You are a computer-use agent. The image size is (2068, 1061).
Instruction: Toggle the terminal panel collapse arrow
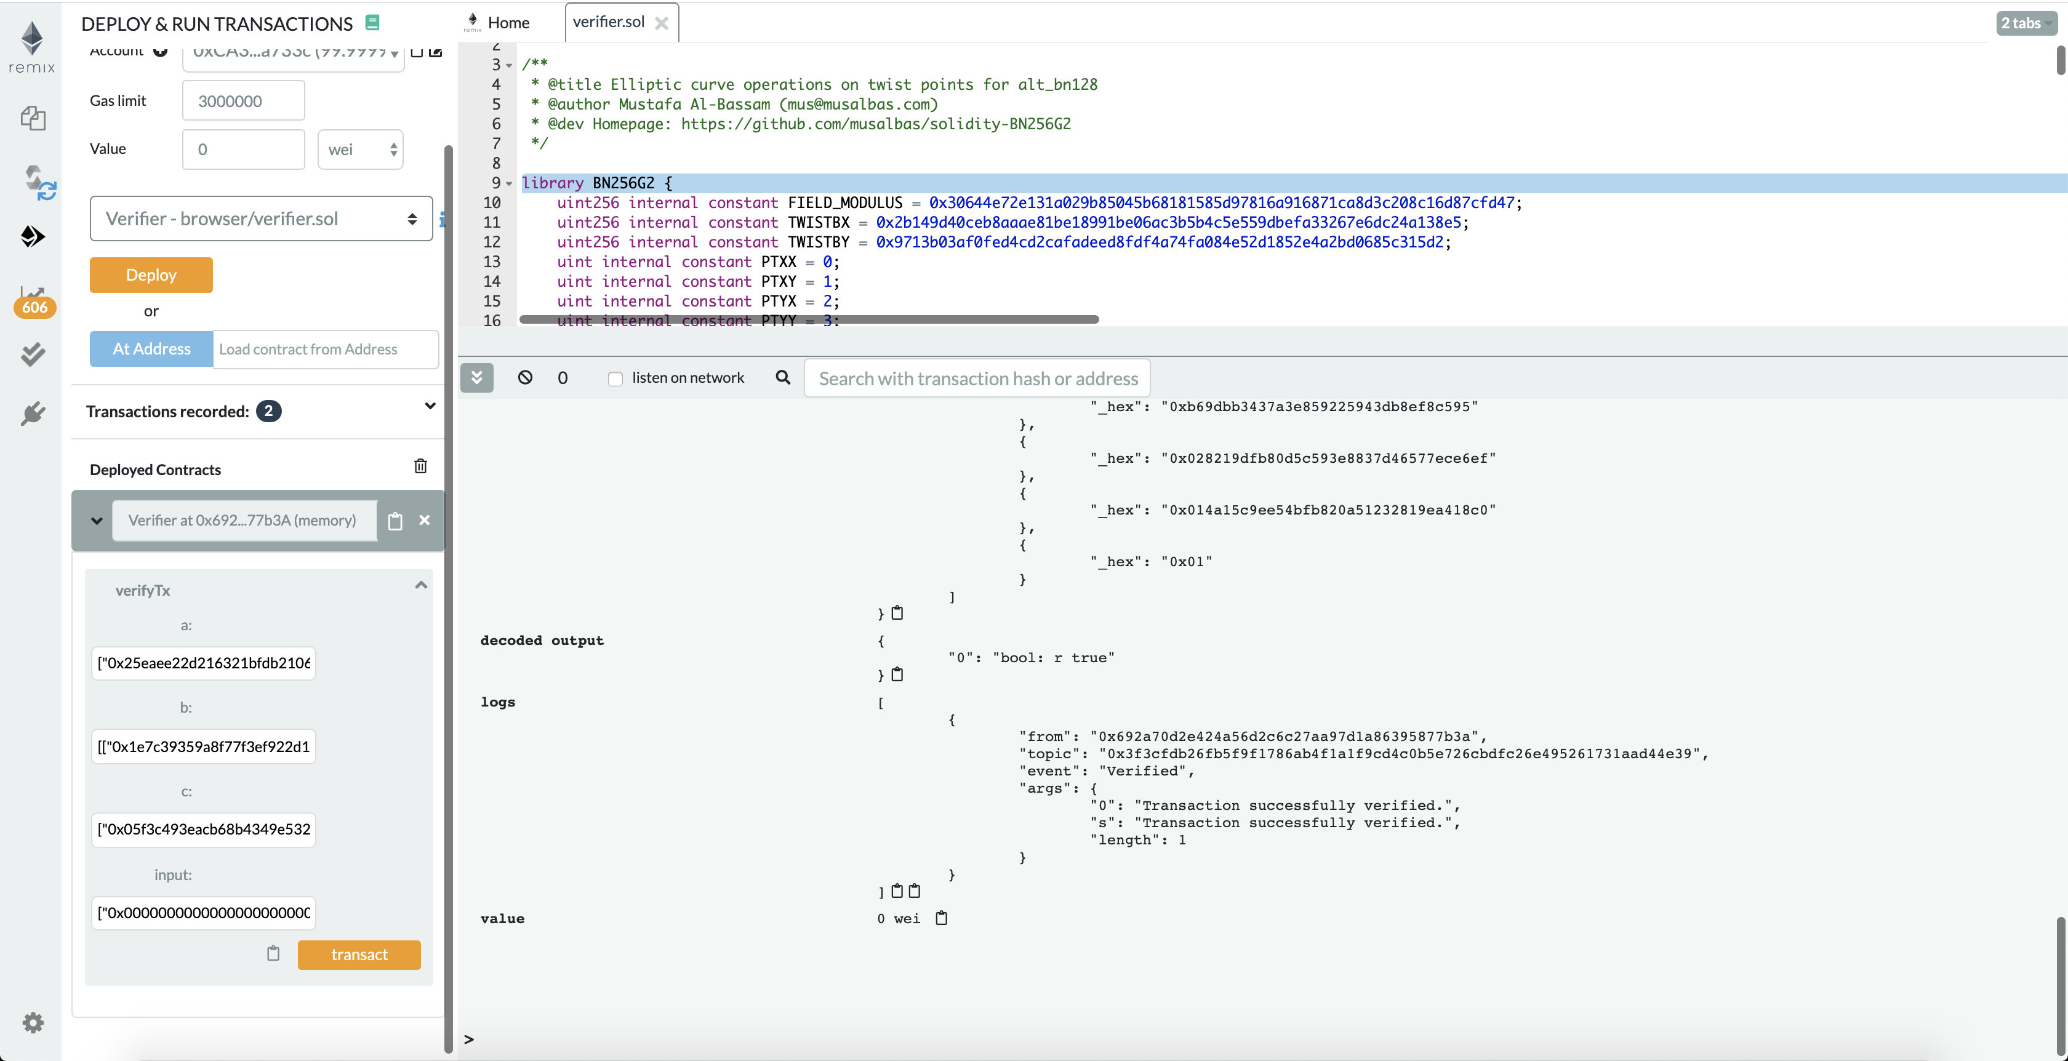pos(477,377)
